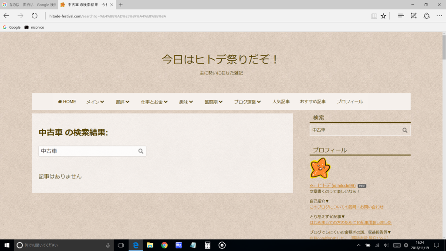Open the niconico favorites bar link

(x=34, y=27)
